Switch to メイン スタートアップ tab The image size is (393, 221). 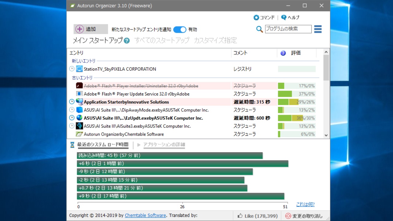pyautogui.click(x=98, y=40)
